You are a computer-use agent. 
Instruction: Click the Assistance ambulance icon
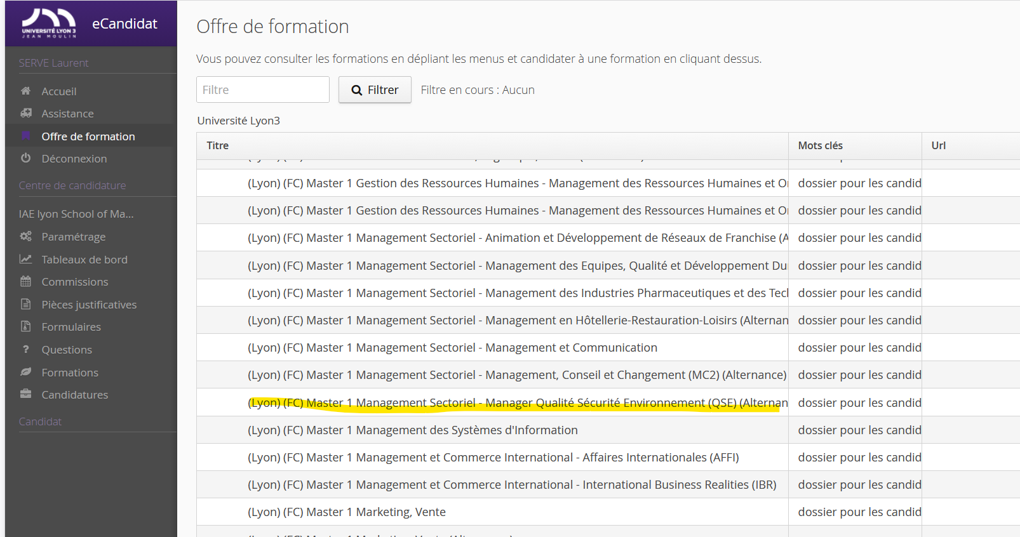[x=25, y=113]
